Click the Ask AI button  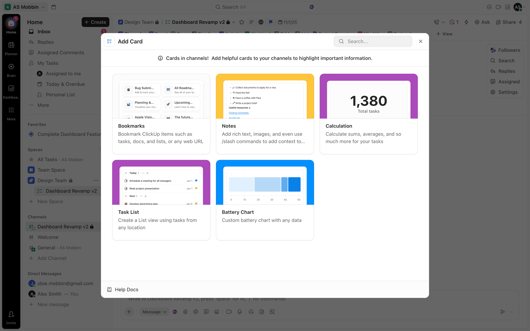482,22
